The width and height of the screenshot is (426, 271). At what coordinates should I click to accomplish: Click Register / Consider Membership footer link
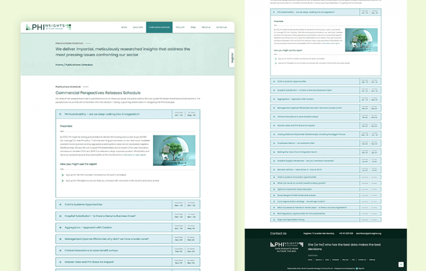pyautogui.click(x=319, y=234)
